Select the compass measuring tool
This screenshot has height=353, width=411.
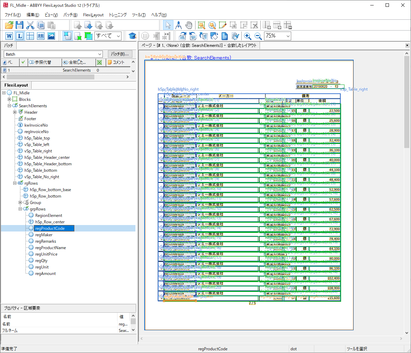click(x=179, y=25)
